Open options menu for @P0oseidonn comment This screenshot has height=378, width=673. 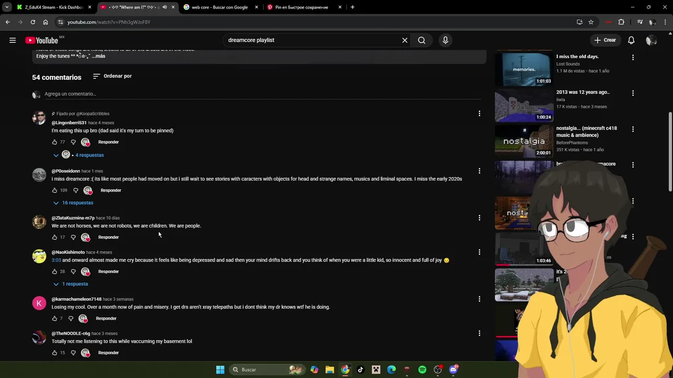[479, 171]
